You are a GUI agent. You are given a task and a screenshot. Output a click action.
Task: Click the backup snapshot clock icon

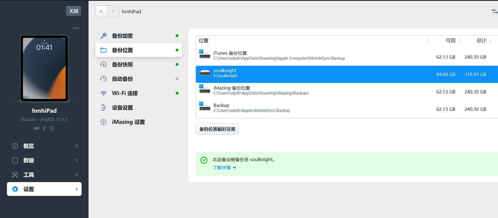click(103, 65)
